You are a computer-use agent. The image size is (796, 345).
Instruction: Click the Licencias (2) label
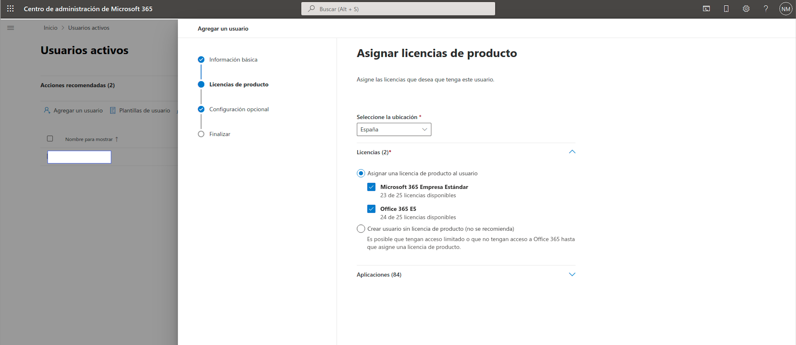(x=374, y=152)
